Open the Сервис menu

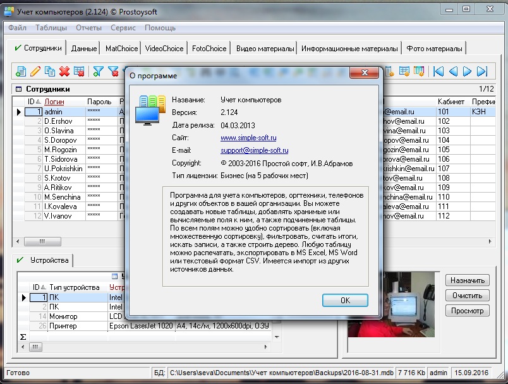coord(123,28)
